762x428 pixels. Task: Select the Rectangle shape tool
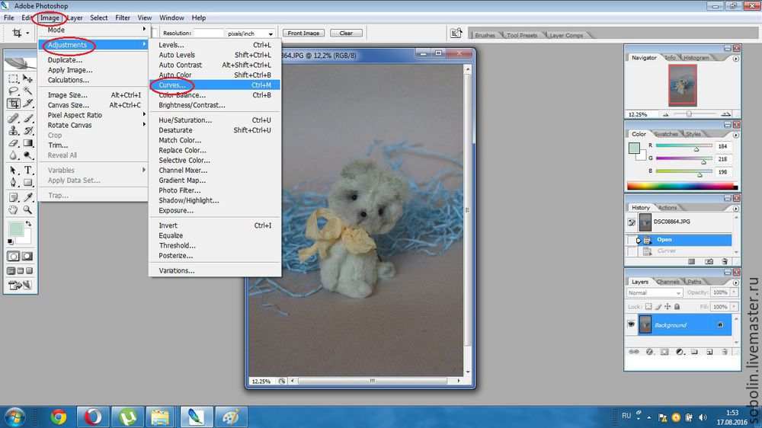click(x=28, y=183)
